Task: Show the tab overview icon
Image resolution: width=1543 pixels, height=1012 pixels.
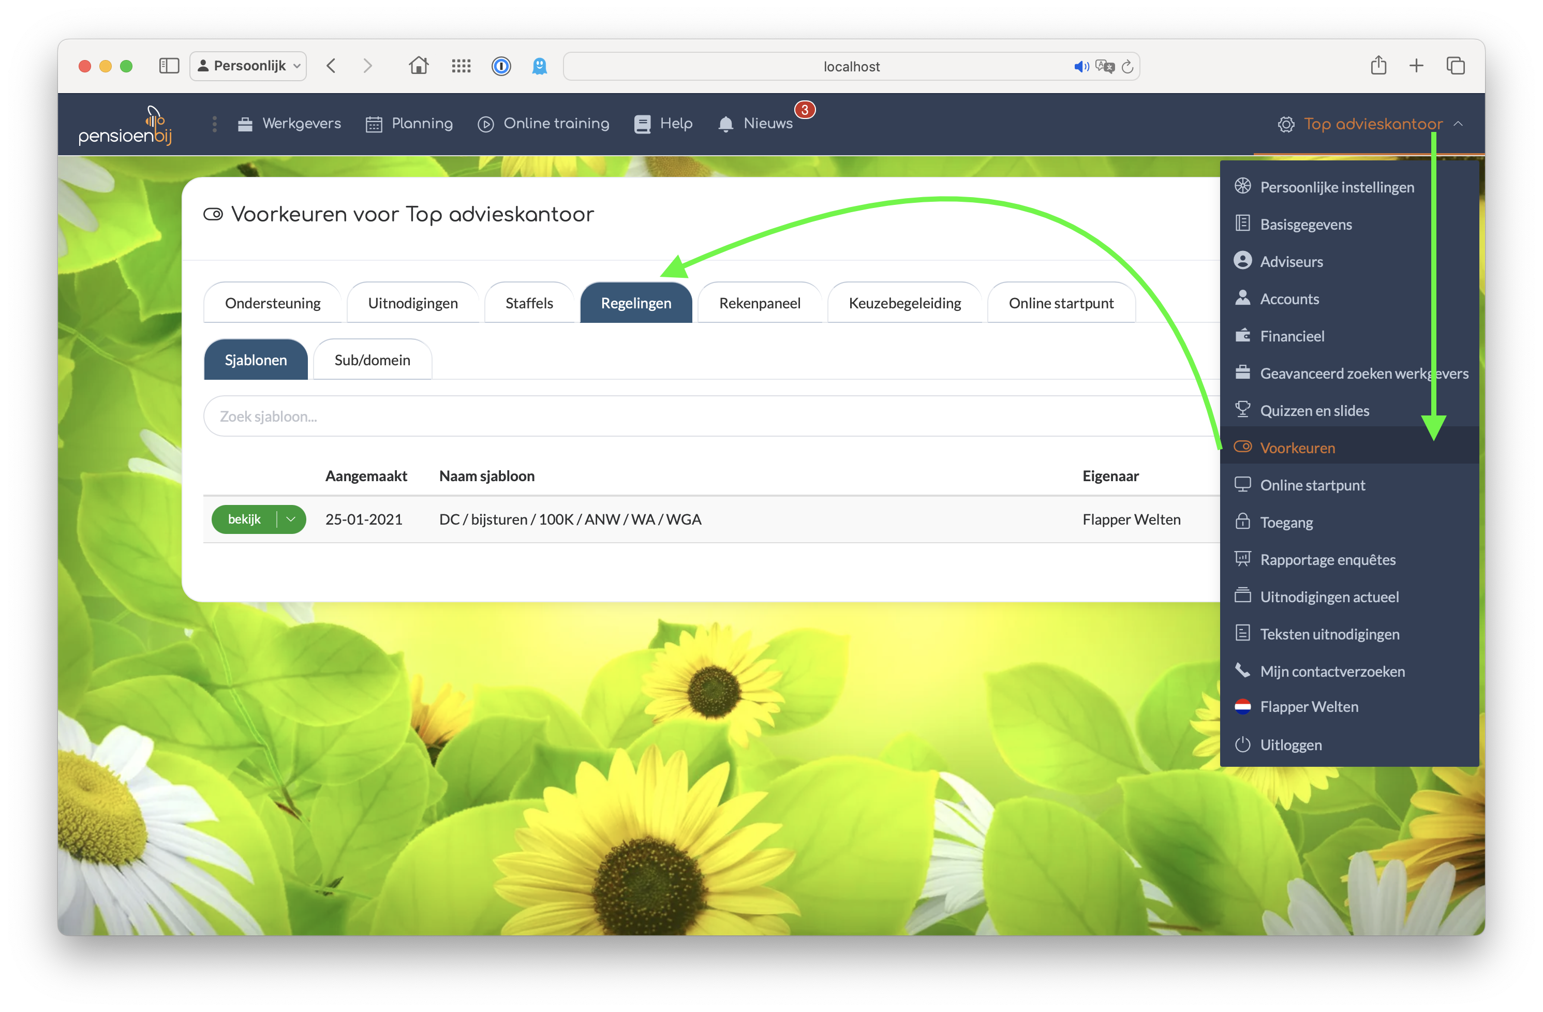Action: tap(1456, 66)
